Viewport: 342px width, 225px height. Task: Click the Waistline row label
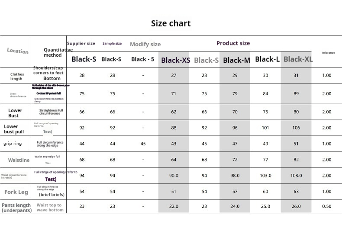pyautogui.click(x=19, y=160)
